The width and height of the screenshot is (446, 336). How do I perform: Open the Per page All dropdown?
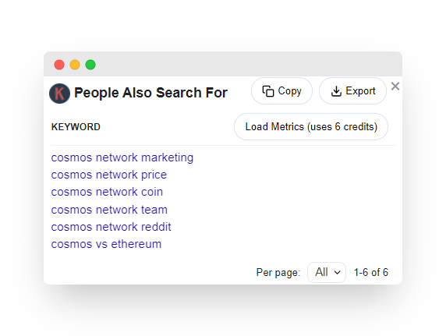click(327, 272)
